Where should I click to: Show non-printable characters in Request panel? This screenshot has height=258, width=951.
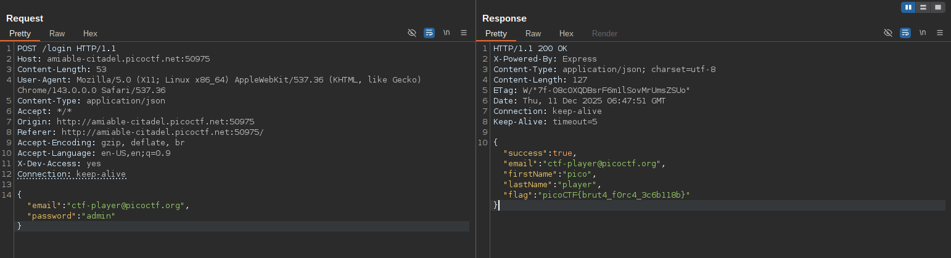(447, 33)
